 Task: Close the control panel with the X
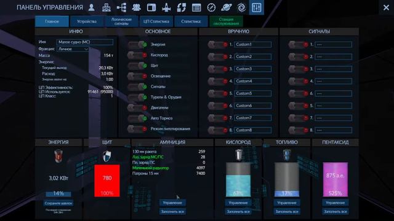pos(386,8)
